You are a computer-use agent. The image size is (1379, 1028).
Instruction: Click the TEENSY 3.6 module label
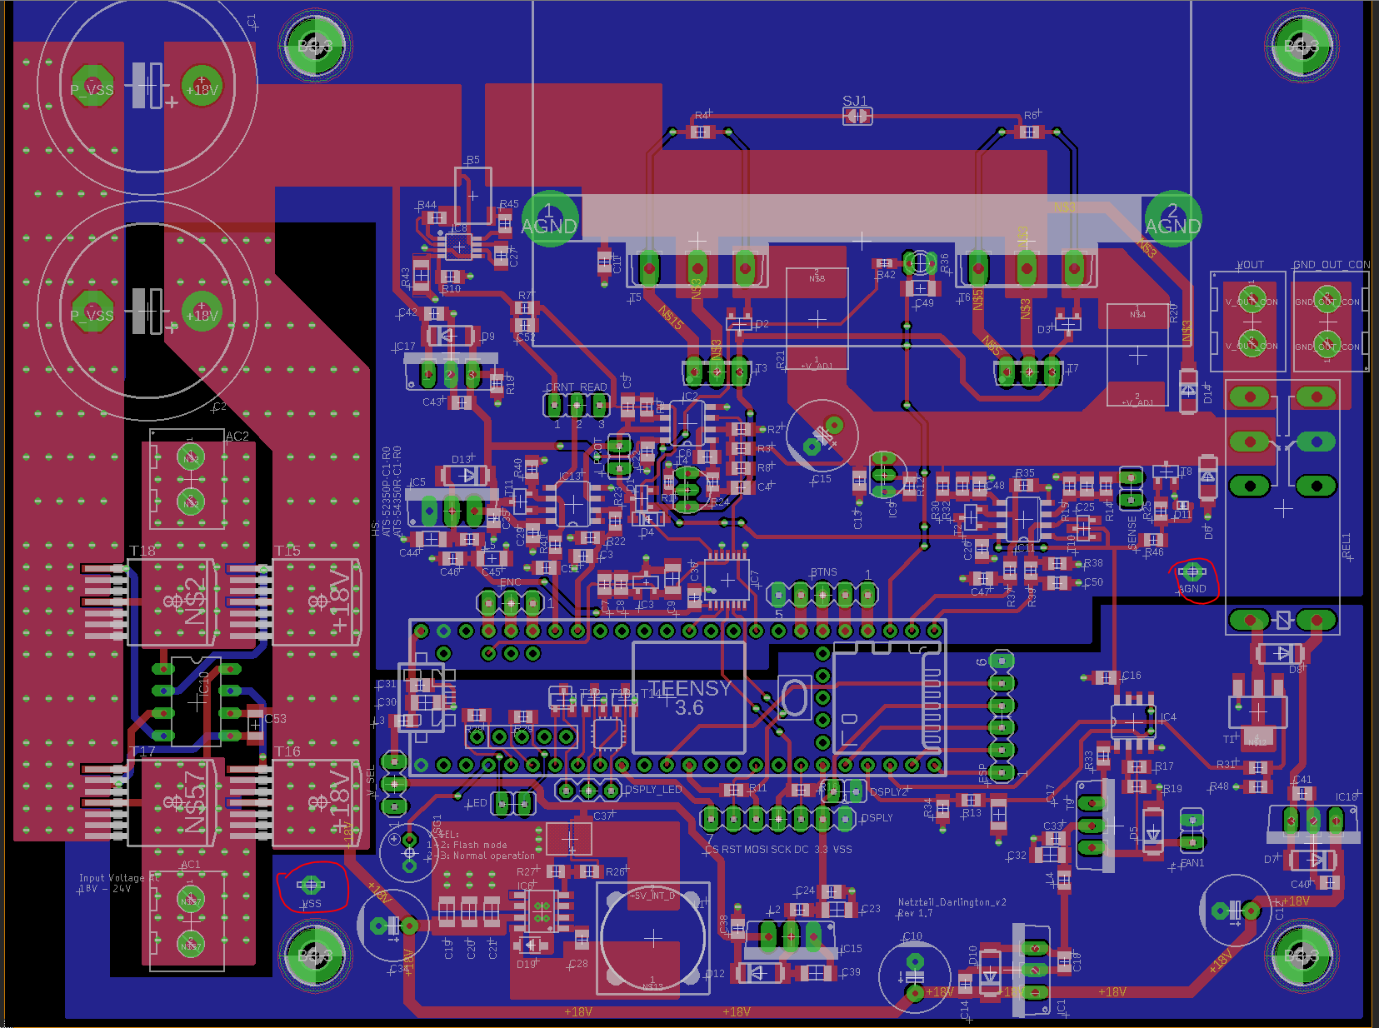click(x=689, y=698)
